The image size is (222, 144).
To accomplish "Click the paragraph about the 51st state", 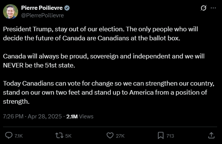I will (104, 61).
